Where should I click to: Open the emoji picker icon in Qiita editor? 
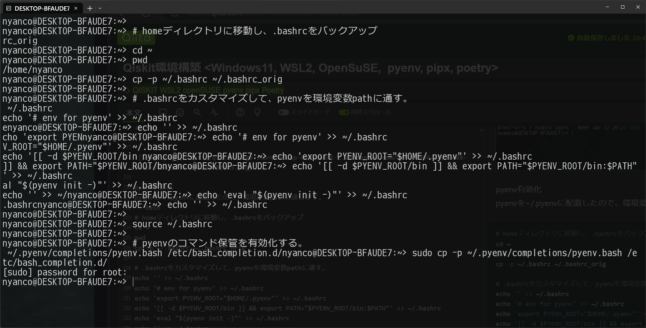pyautogui.click(x=180, y=112)
